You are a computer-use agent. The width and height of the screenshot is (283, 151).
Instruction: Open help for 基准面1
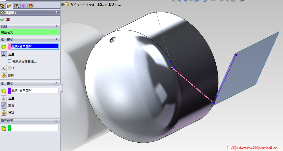tap(56, 13)
